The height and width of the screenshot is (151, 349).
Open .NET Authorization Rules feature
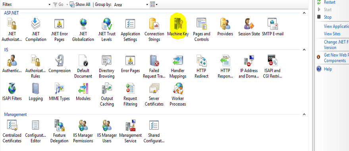(12, 30)
